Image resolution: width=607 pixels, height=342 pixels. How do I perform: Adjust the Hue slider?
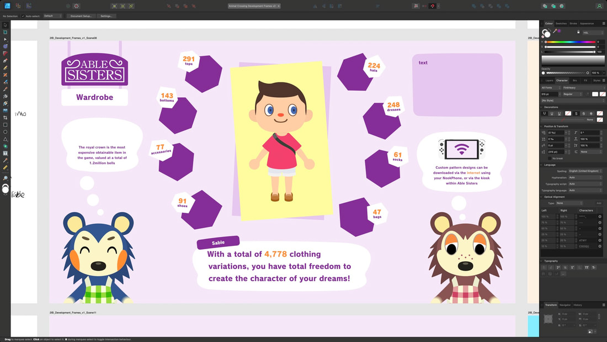pos(570,42)
